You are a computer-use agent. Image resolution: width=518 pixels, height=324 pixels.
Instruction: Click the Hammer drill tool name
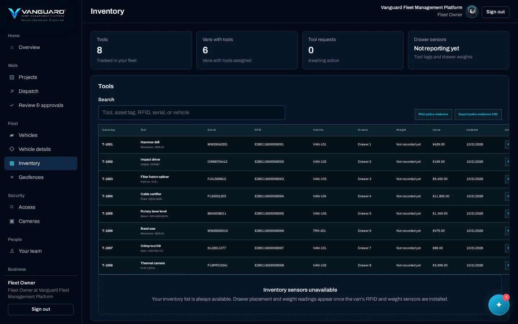[150, 142]
